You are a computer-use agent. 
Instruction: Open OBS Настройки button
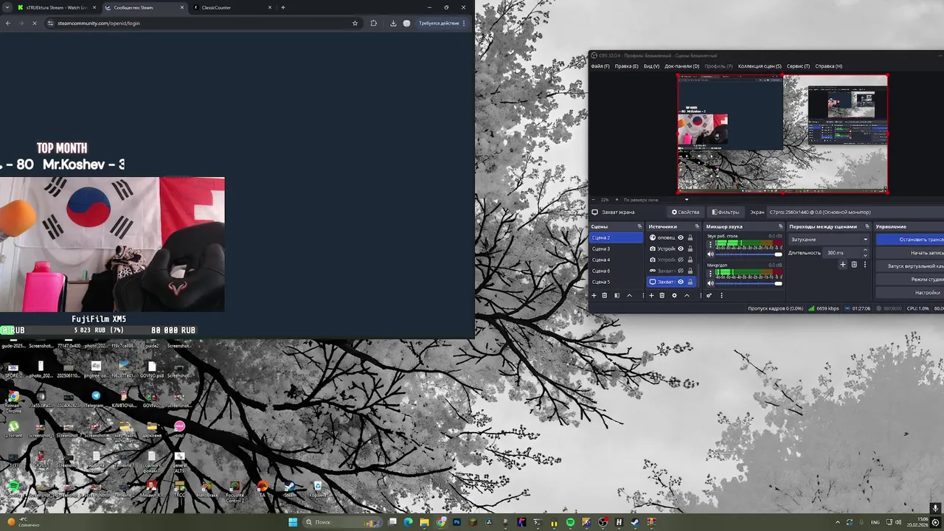[910, 293]
